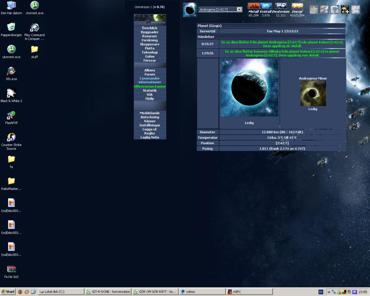Expand hidden system tray icons chevron
Image resolution: width=370 pixels, height=296 pixels.
pyautogui.click(x=329, y=292)
